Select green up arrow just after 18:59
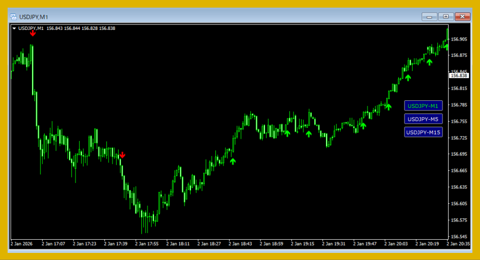Image resolution: width=480 pixels, height=260 pixels. (x=287, y=133)
